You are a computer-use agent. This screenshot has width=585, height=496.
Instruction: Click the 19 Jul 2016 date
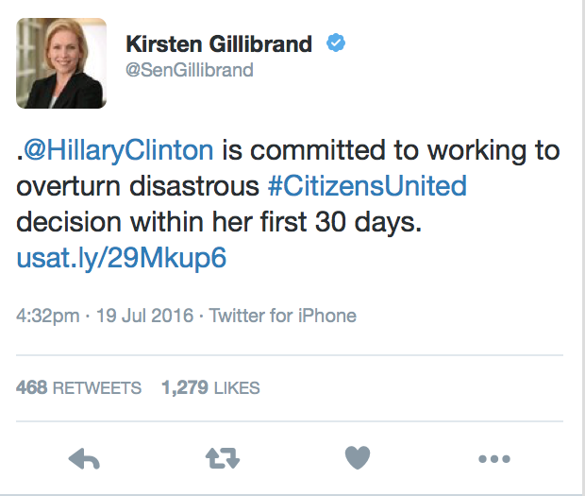[142, 316]
